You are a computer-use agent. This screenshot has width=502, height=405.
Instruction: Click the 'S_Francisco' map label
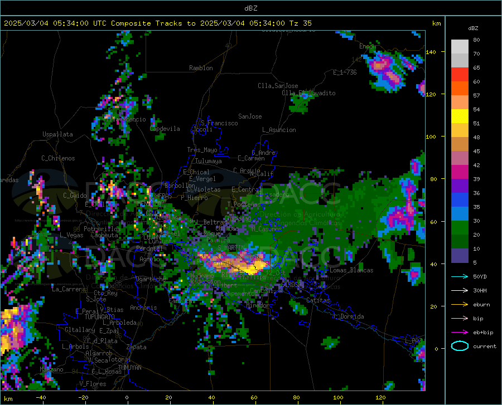tap(219, 123)
